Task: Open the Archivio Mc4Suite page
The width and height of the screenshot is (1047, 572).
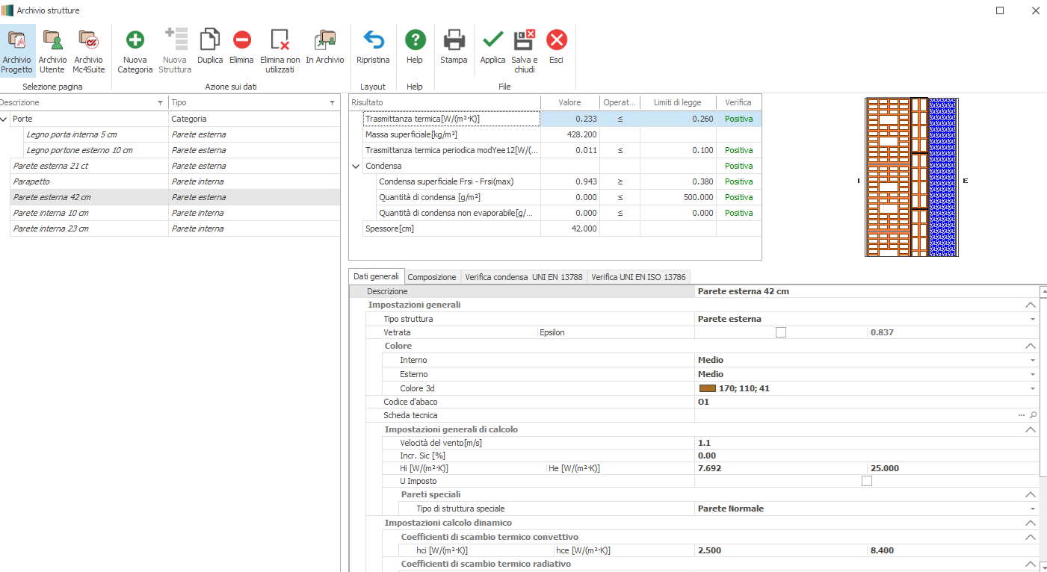Action: (88, 41)
